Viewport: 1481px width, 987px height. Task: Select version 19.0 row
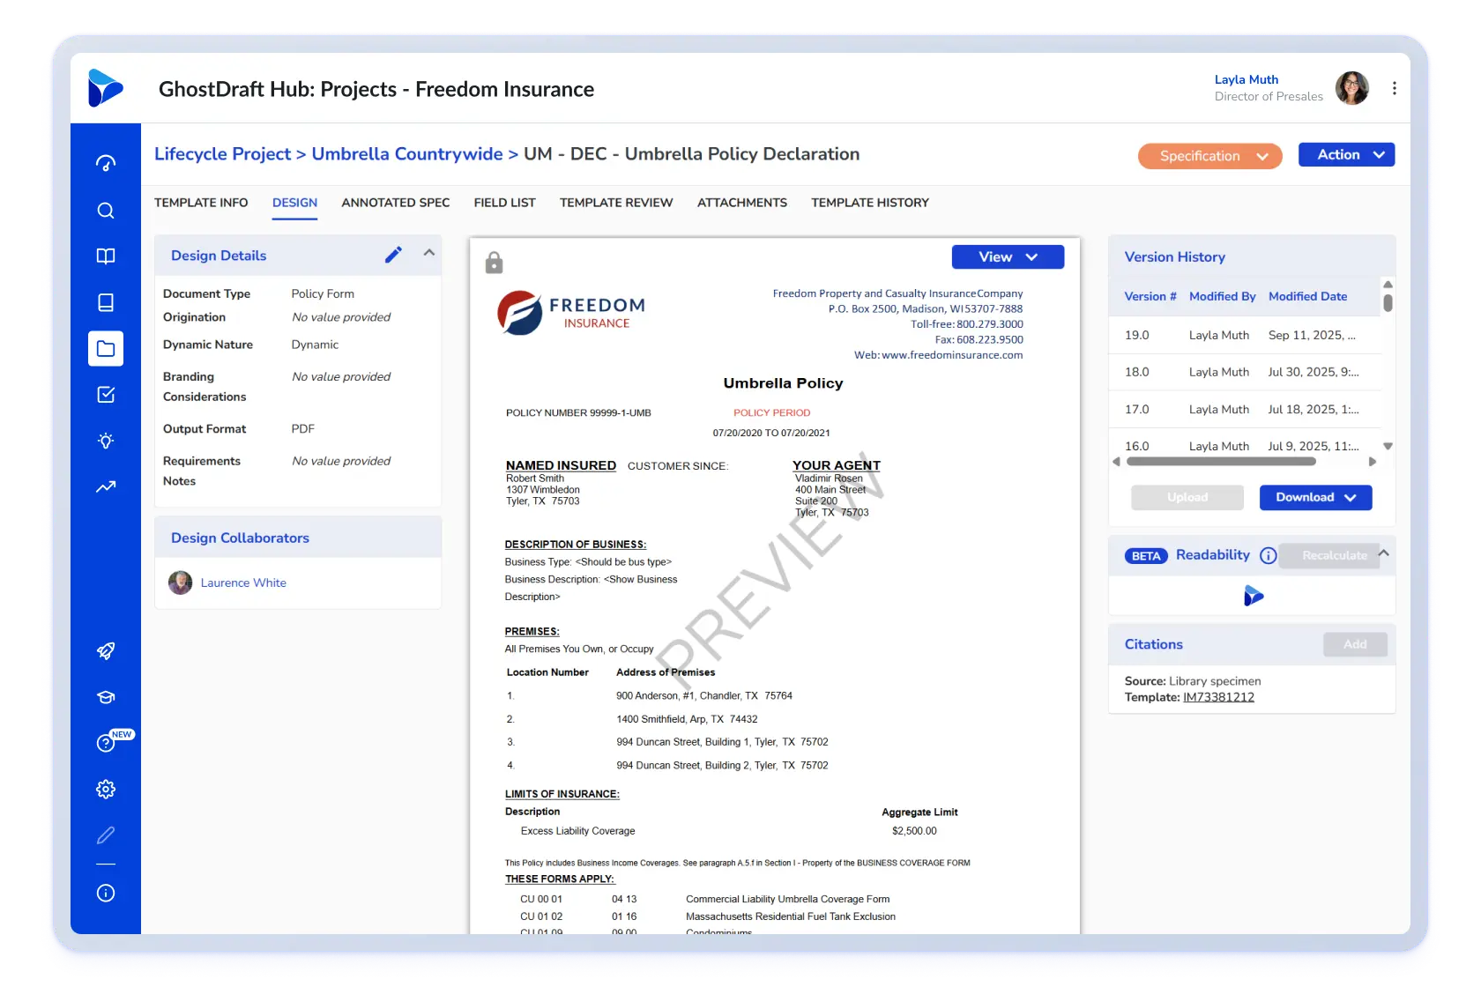[1245, 335]
